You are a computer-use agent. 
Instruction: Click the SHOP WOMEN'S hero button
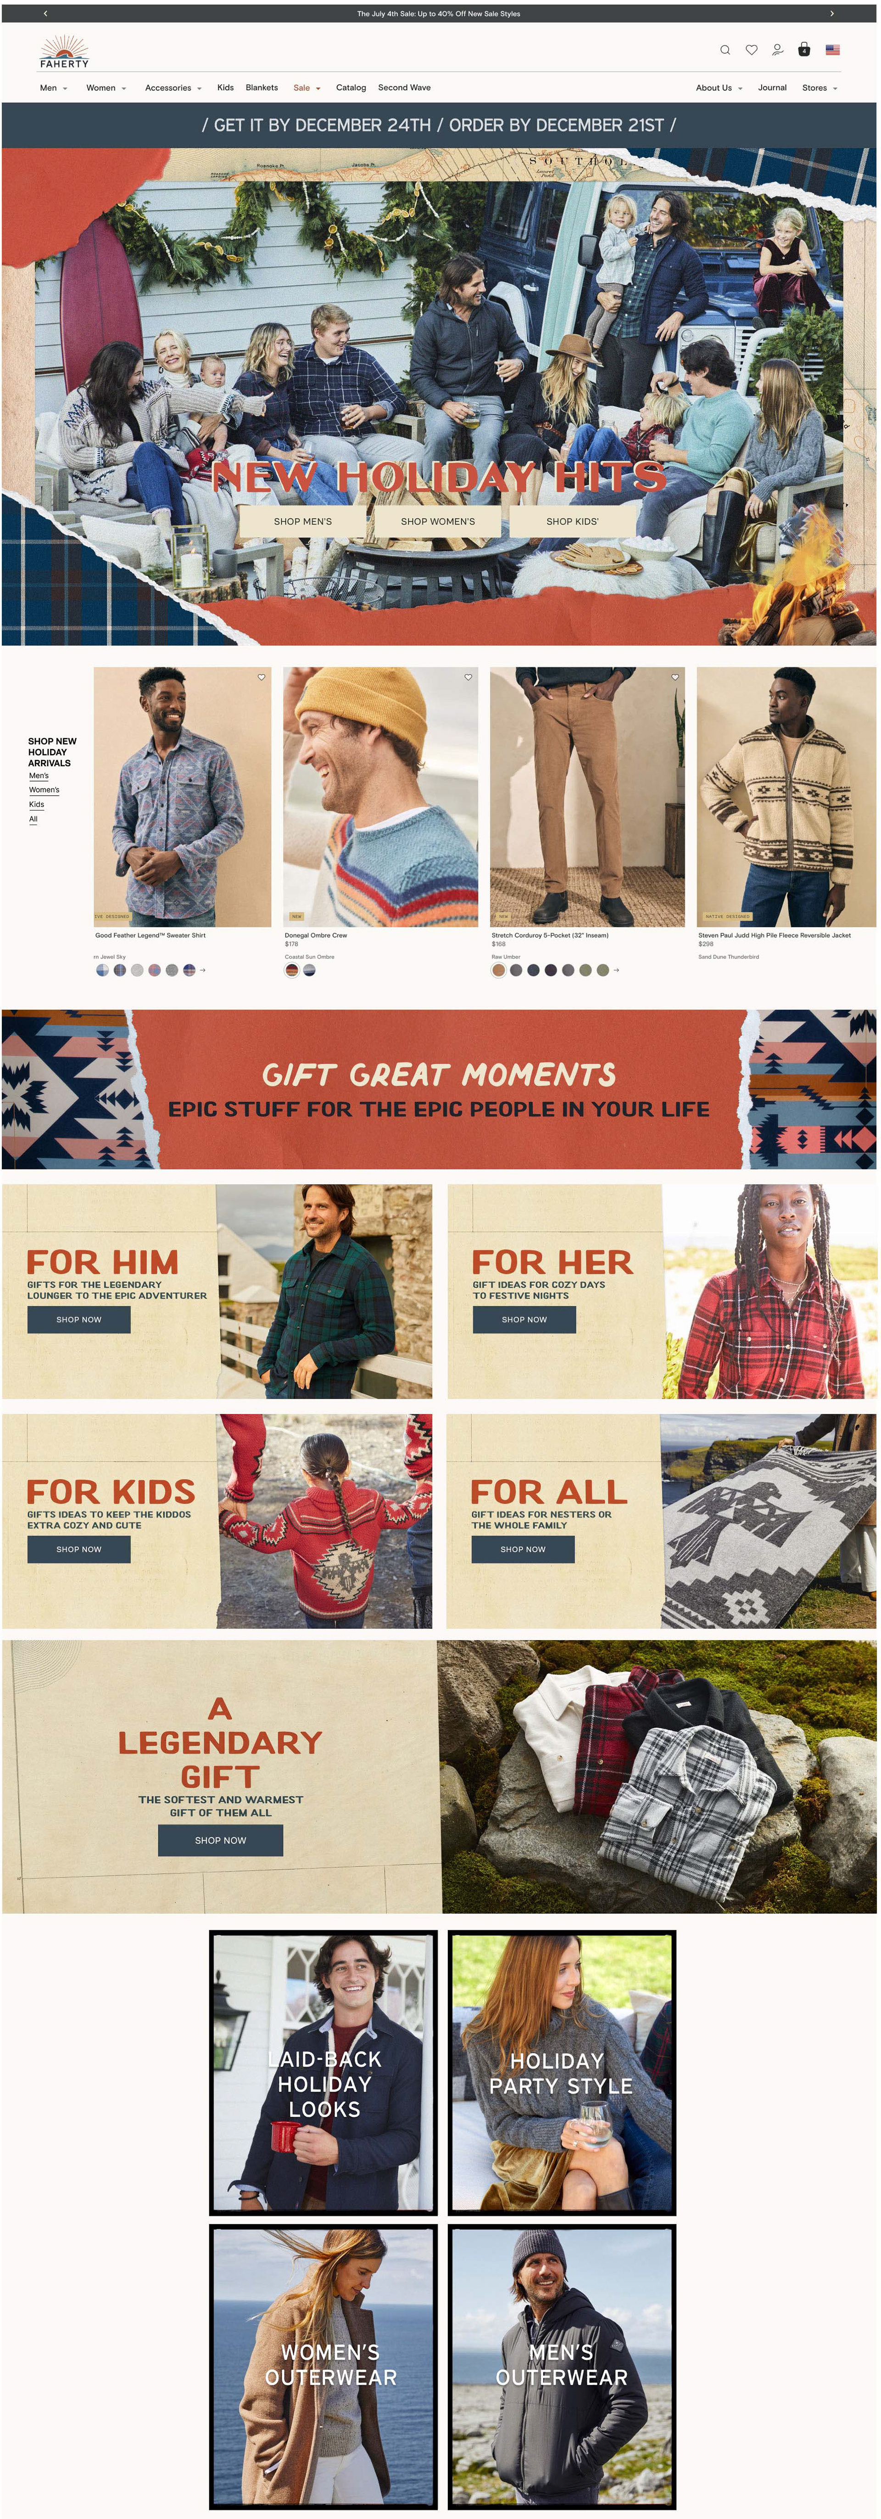point(438,522)
